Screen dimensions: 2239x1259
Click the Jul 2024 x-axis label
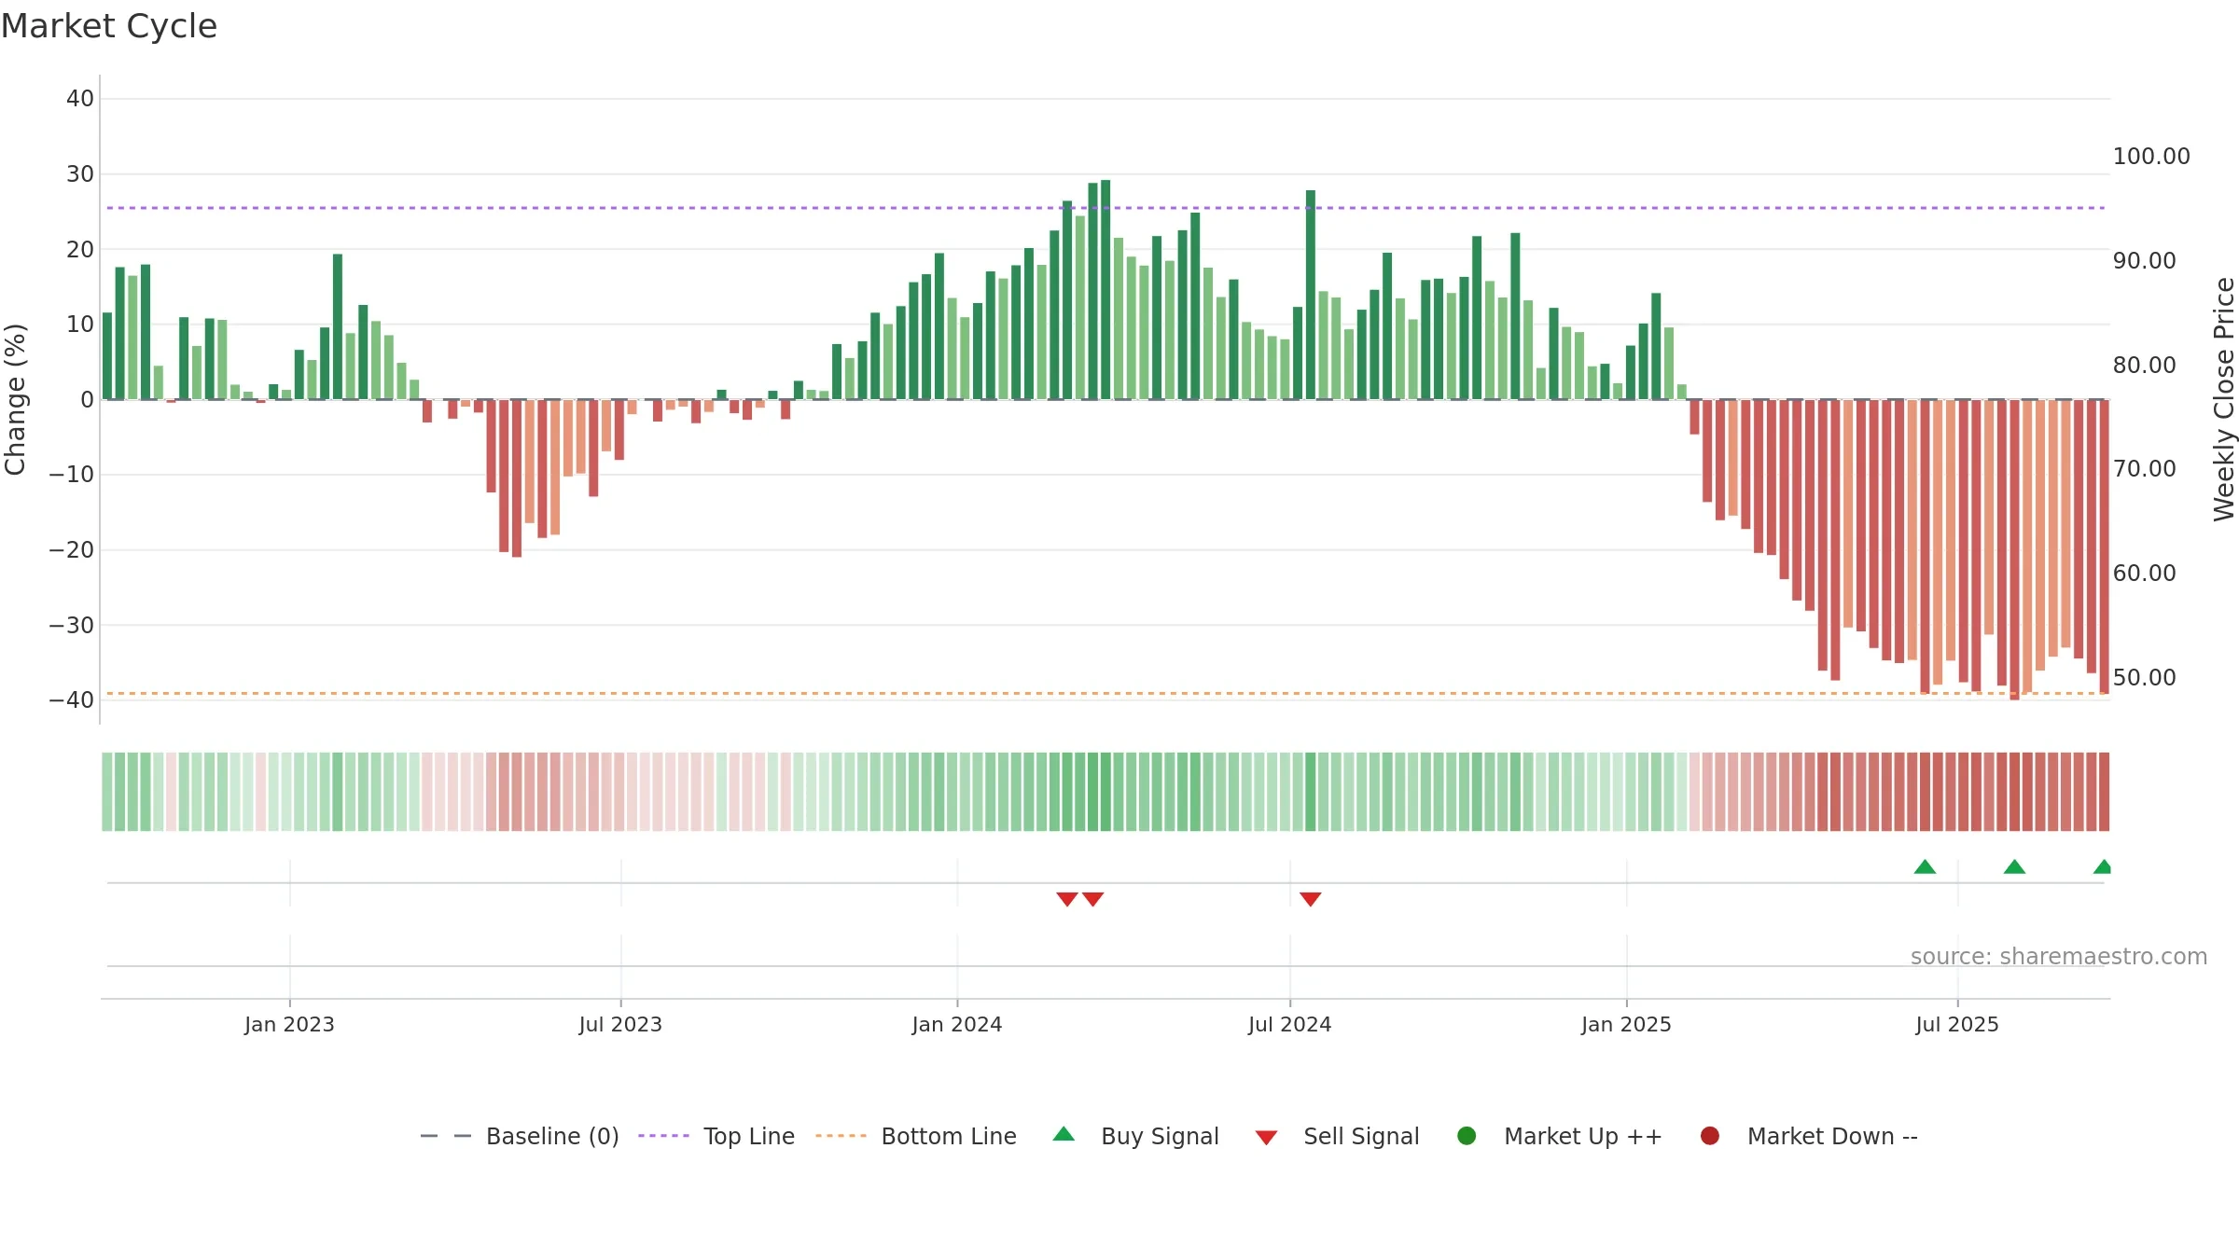(1290, 1025)
